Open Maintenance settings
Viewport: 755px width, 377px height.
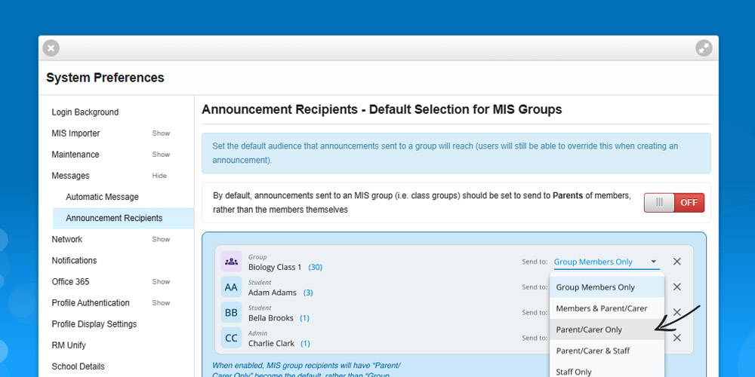(x=75, y=155)
